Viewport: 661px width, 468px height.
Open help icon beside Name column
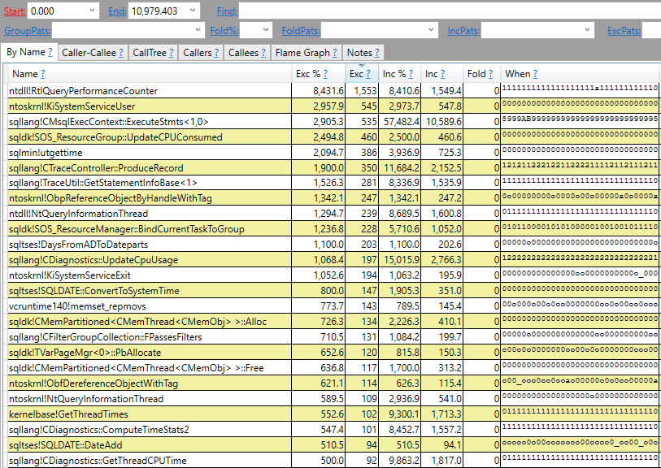pyautogui.click(x=42, y=75)
